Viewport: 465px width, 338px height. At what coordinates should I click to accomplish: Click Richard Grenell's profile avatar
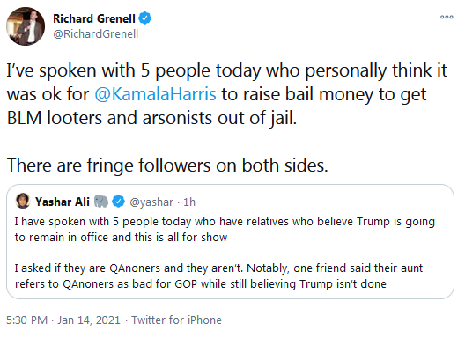pos(26,26)
